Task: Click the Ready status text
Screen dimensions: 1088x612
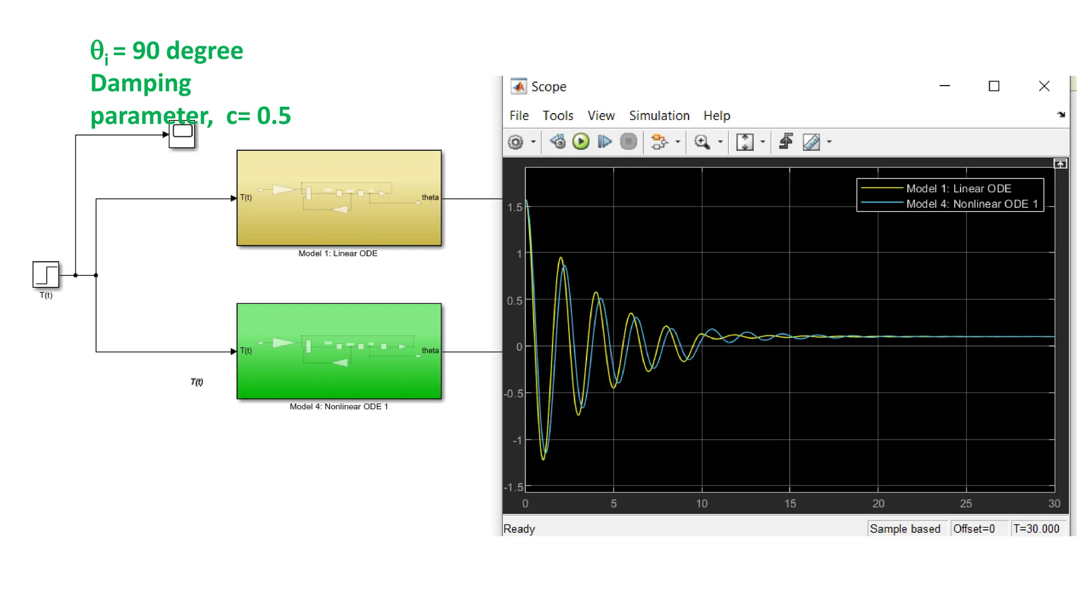Action: 519,529
